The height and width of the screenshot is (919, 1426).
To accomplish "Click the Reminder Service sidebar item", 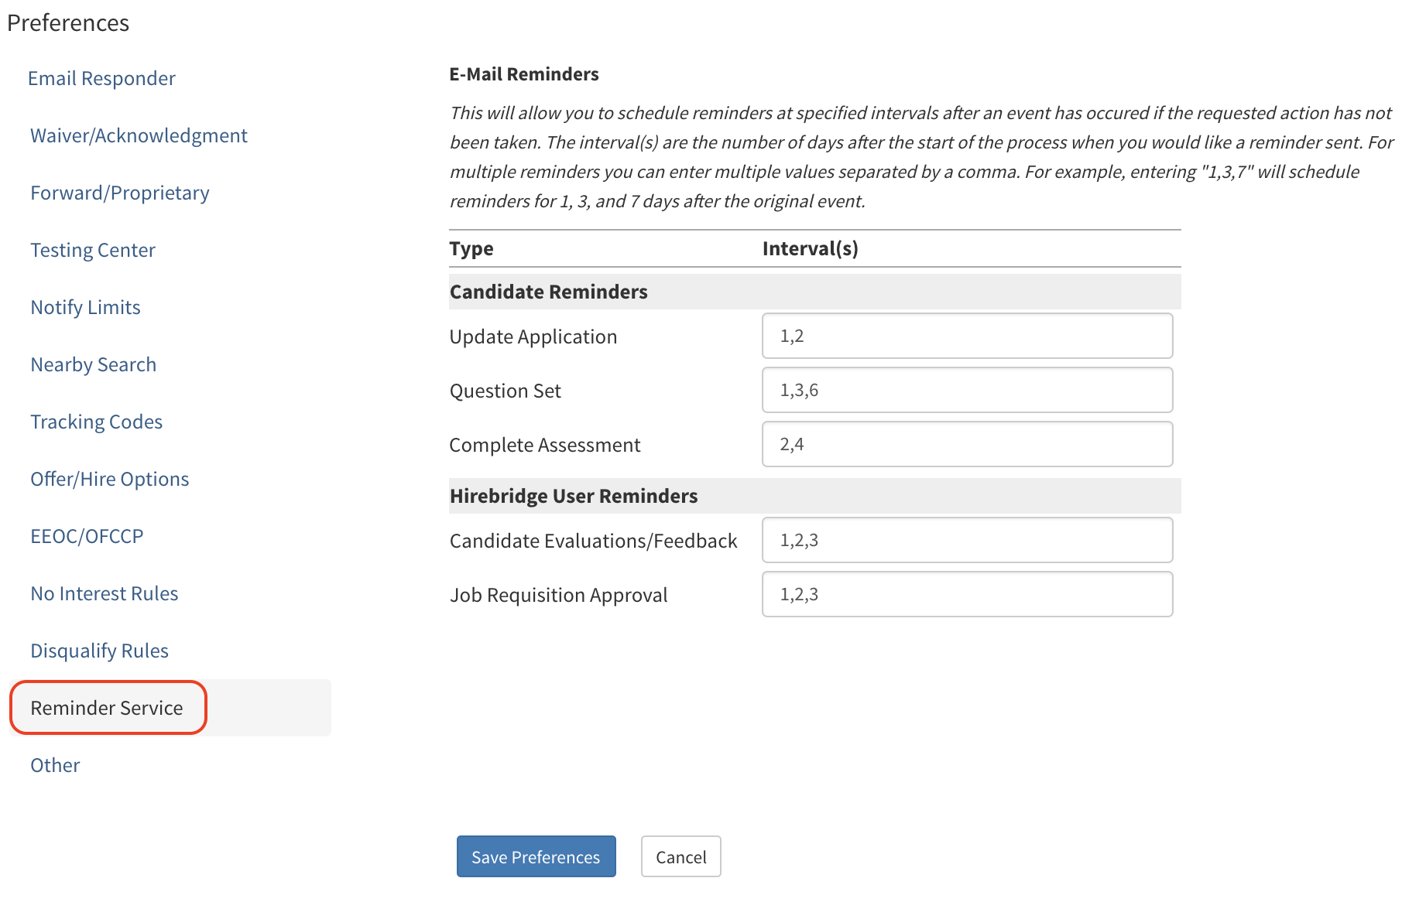I will pos(107,708).
